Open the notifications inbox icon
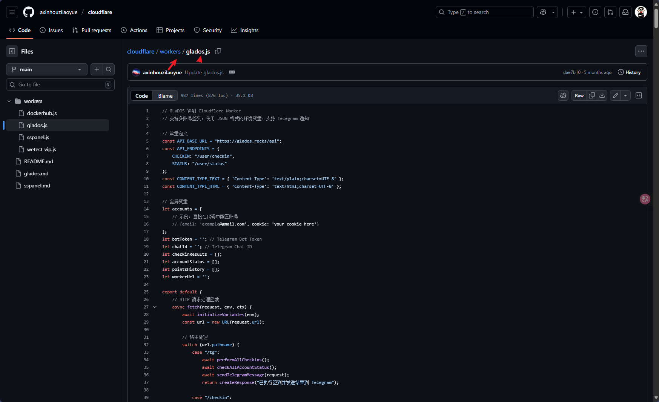Image resolution: width=659 pixels, height=402 pixels. (625, 12)
